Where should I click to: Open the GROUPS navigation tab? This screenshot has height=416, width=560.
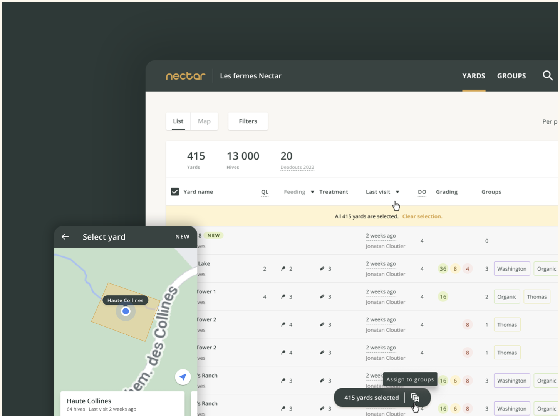coord(511,76)
